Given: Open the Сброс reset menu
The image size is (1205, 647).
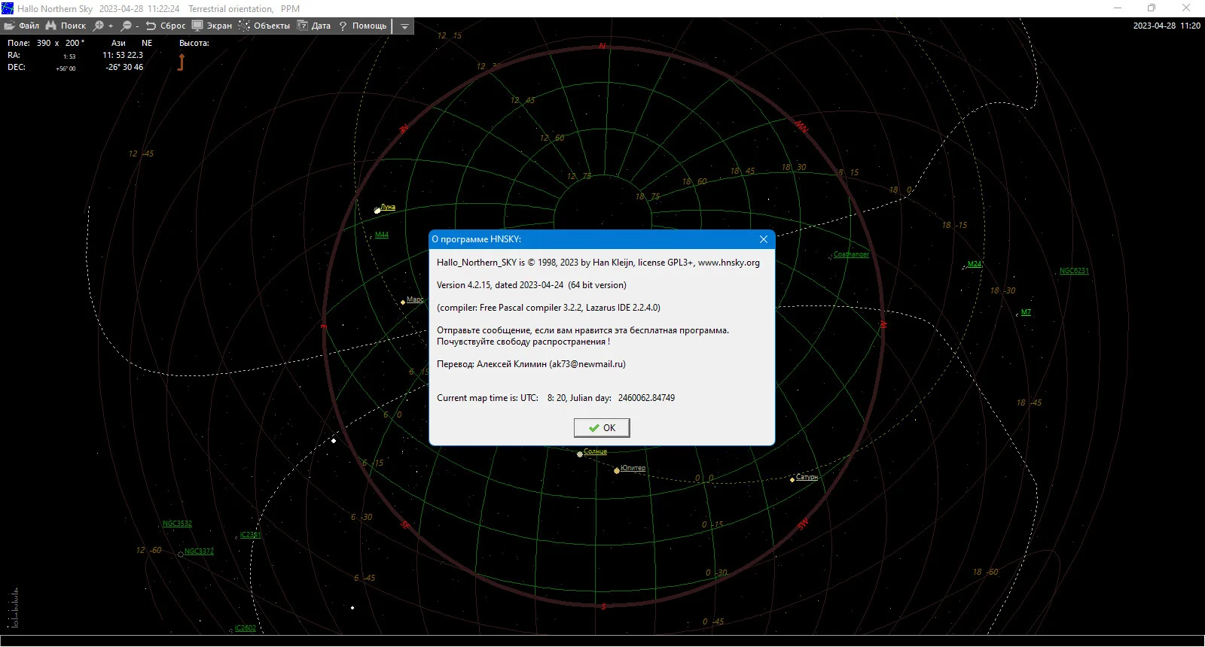Looking at the screenshot, I should click(x=166, y=26).
